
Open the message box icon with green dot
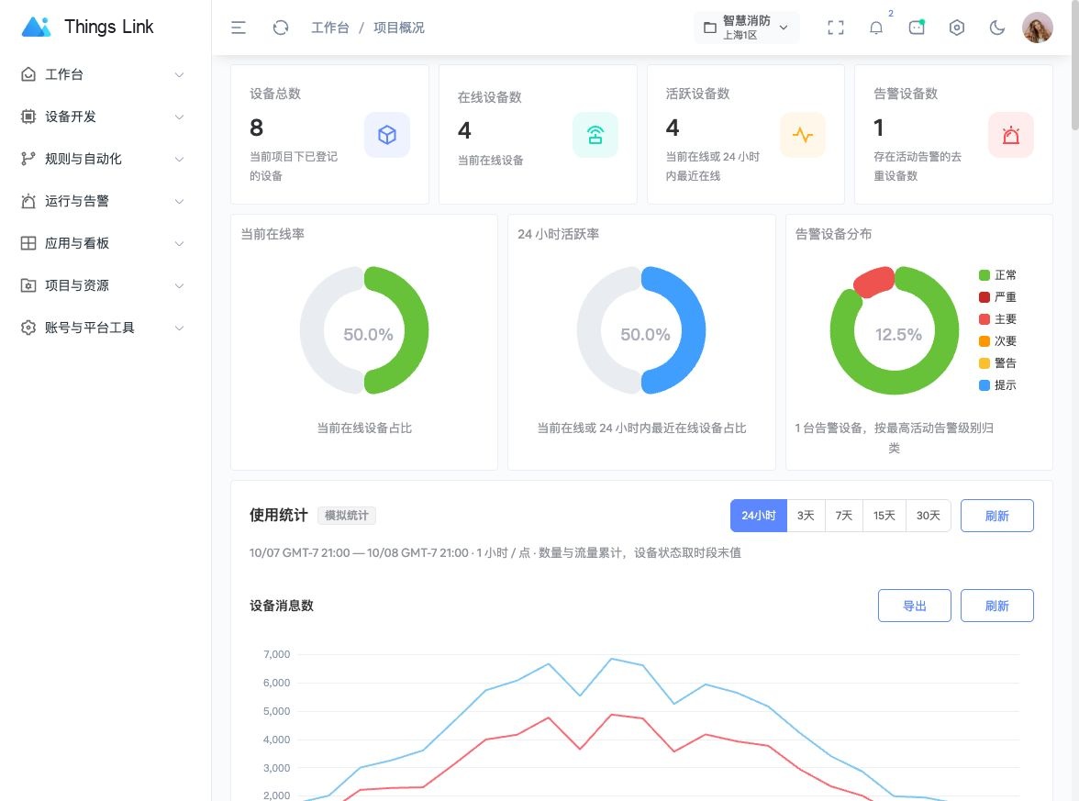(x=917, y=28)
